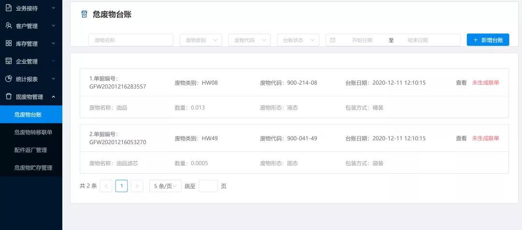Click 数量:0.0005 text
This screenshot has width=522, height=230.
point(191,163)
